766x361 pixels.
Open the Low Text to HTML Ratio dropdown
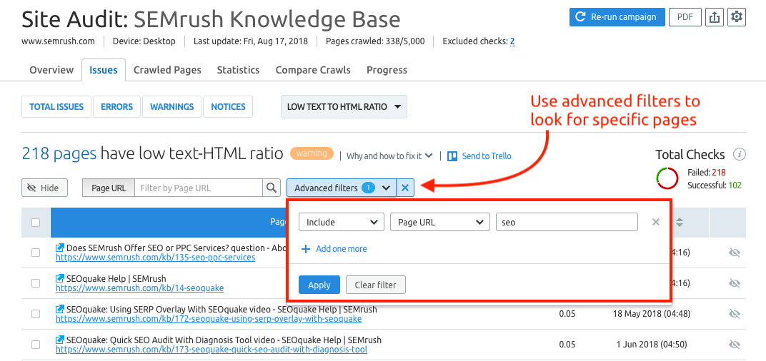pos(344,107)
